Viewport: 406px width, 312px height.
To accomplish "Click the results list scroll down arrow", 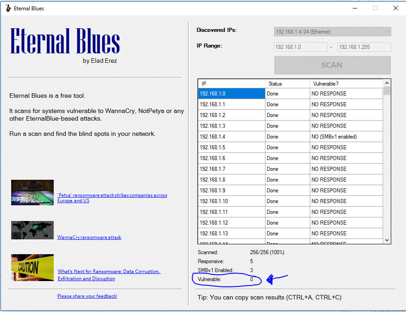I will [x=387, y=240].
